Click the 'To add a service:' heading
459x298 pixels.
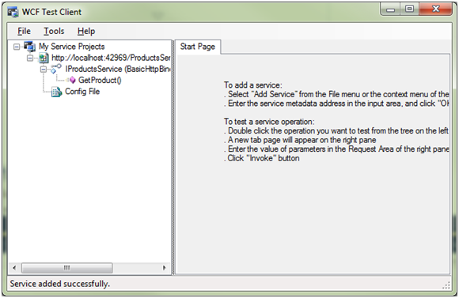click(x=253, y=85)
